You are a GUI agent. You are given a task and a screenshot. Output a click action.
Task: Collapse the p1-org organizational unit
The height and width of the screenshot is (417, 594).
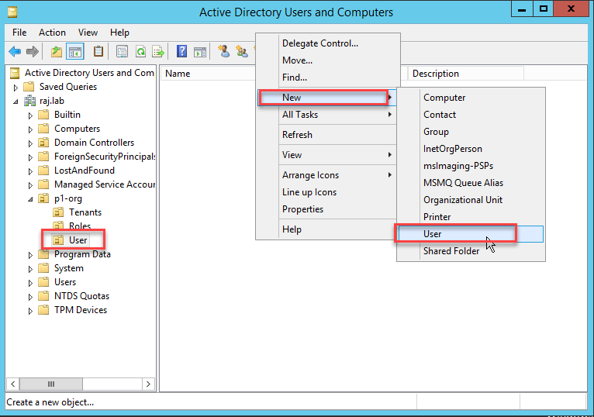(30, 199)
